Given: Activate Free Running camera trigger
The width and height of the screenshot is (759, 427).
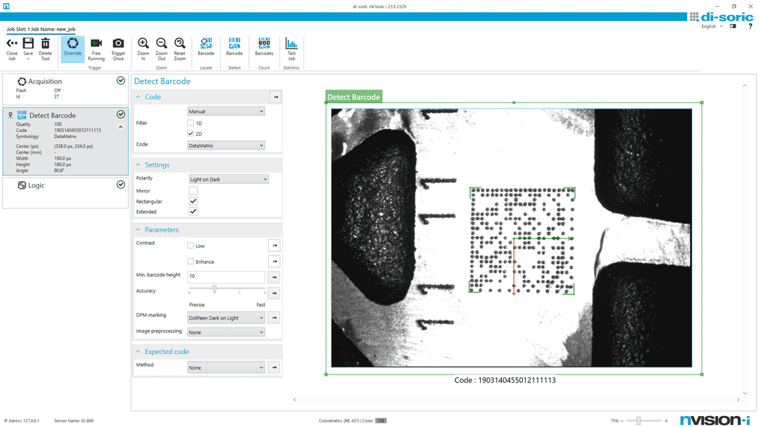Looking at the screenshot, I should point(96,44).
